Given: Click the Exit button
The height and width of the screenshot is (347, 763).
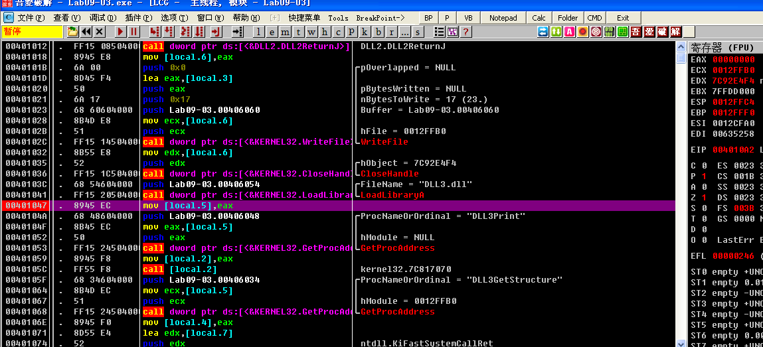Looking at the screenshot, I should click(x=623, y=18).
